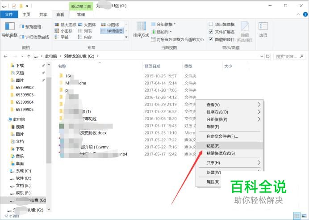Screen dimensions: 309x220
Task: Choose 属性(R) from context menu
Action: [x=213, y=182]
